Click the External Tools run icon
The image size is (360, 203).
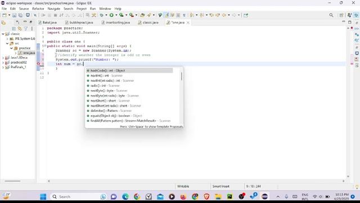132,15
